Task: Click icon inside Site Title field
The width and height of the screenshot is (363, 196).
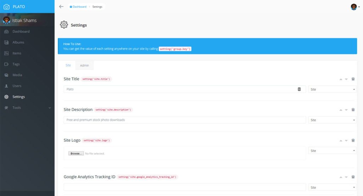Action: tap(299, 89)
